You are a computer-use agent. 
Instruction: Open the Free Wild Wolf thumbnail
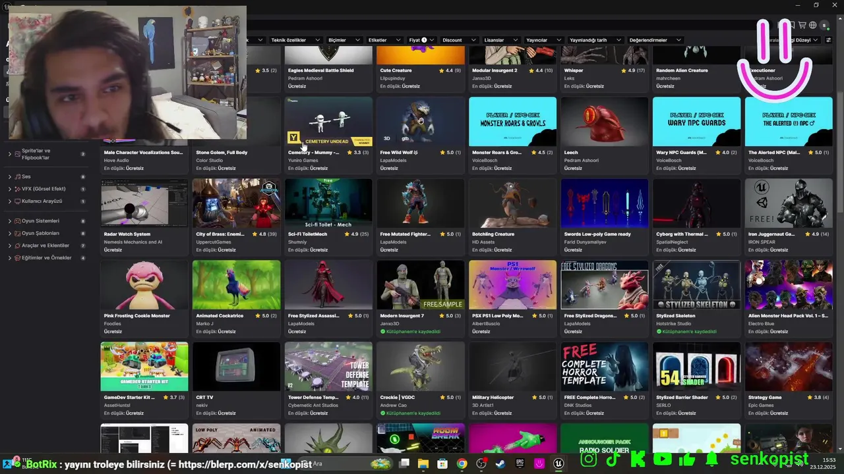pyautogui.click(x=421, y=122)
